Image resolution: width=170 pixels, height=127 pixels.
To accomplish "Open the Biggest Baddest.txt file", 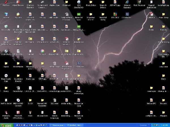I will pyautogui.click(x=151, y=2).
